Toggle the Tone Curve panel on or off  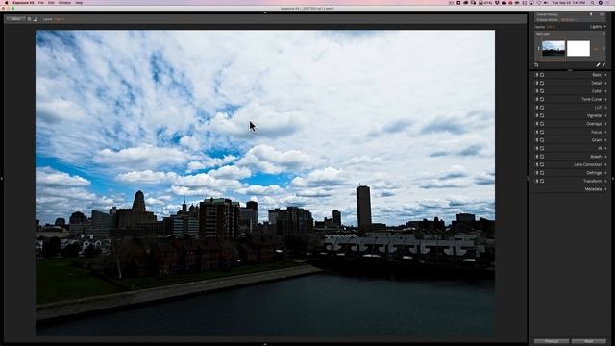point(537,99)
